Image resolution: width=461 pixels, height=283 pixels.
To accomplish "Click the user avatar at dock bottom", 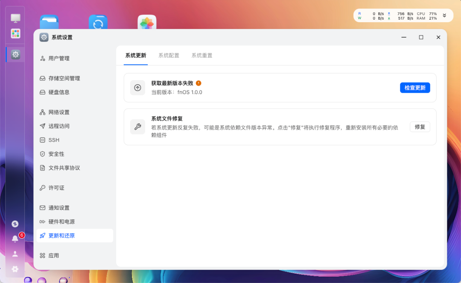I will click(x=15, y=254).
